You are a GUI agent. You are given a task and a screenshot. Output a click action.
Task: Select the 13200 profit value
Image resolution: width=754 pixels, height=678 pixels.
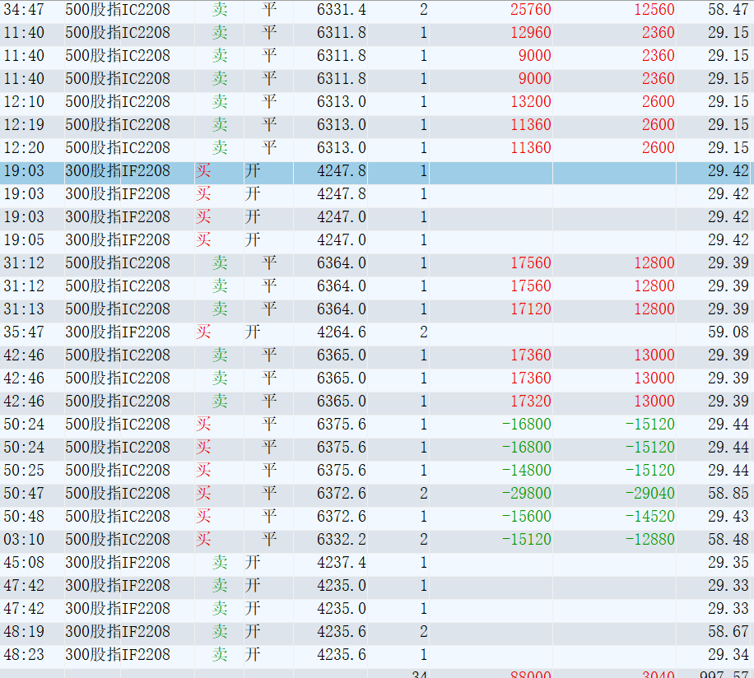[530, 102]
